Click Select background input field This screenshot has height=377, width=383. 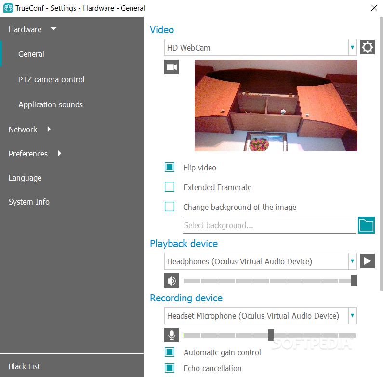coord(269,225)
